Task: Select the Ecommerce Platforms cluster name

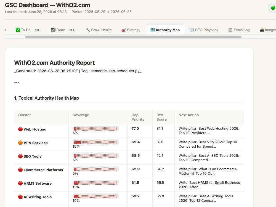Action: (x=43, y=170)
